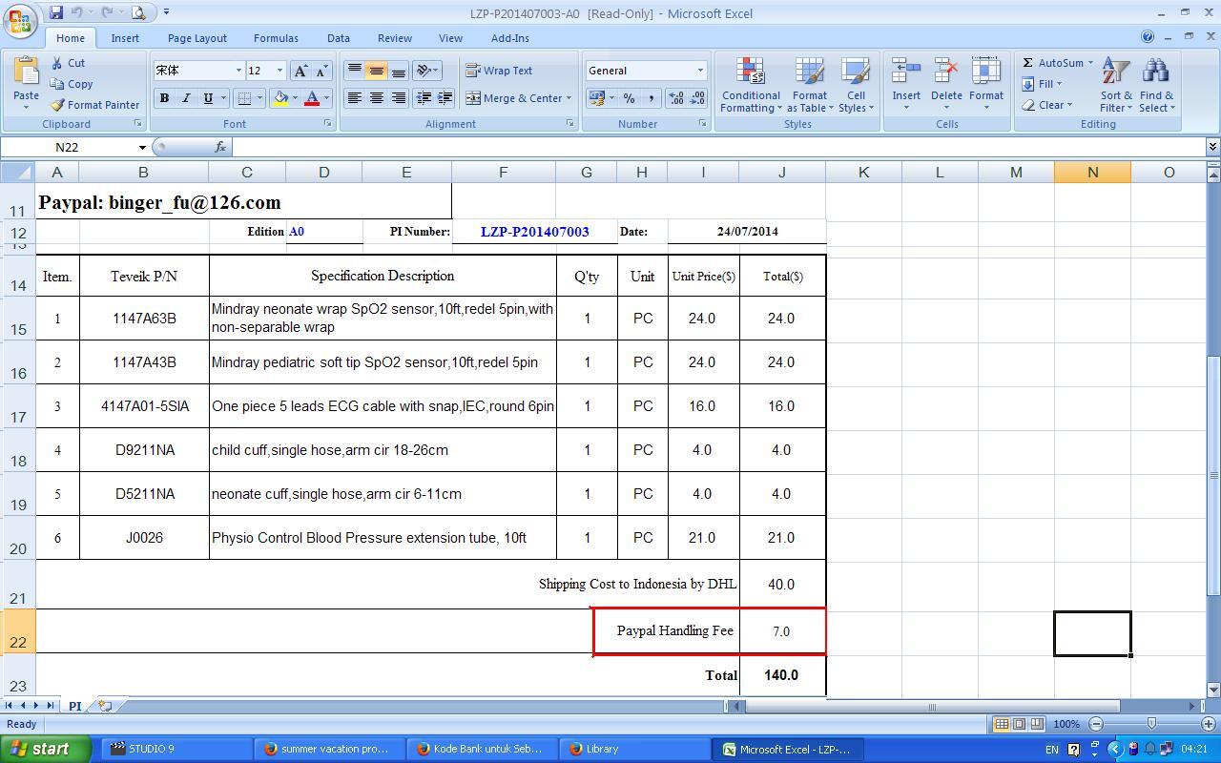Viewport: 1221px width, 763px height.
Task: Activate the Format Painter
Action: click(94, 105)
